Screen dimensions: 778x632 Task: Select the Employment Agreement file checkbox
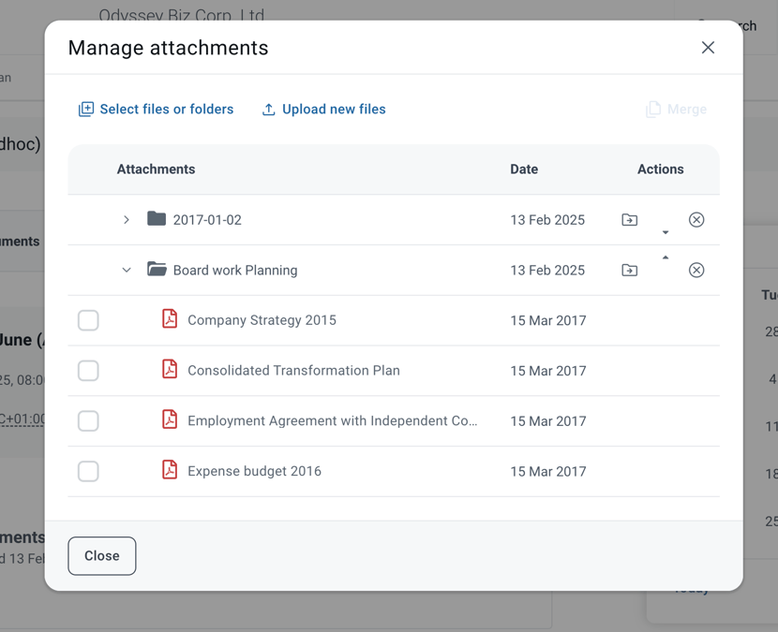(88, 420)
